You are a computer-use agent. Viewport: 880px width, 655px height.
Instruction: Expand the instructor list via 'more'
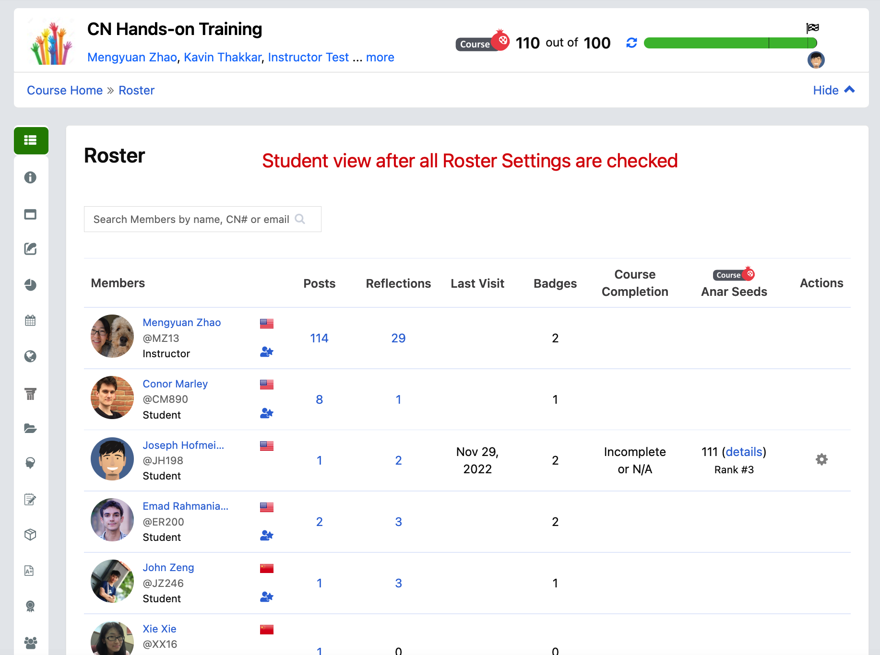click(x=380, y=57)
